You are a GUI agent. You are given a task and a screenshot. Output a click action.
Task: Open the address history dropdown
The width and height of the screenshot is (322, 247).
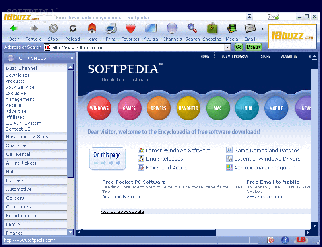click(x=227, y=47)
